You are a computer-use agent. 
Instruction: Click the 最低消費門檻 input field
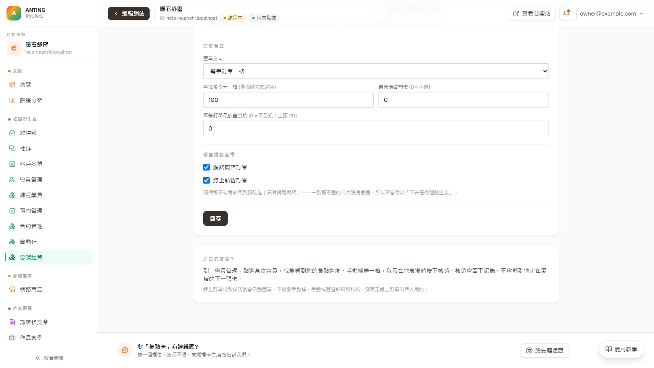click(464, 100)
